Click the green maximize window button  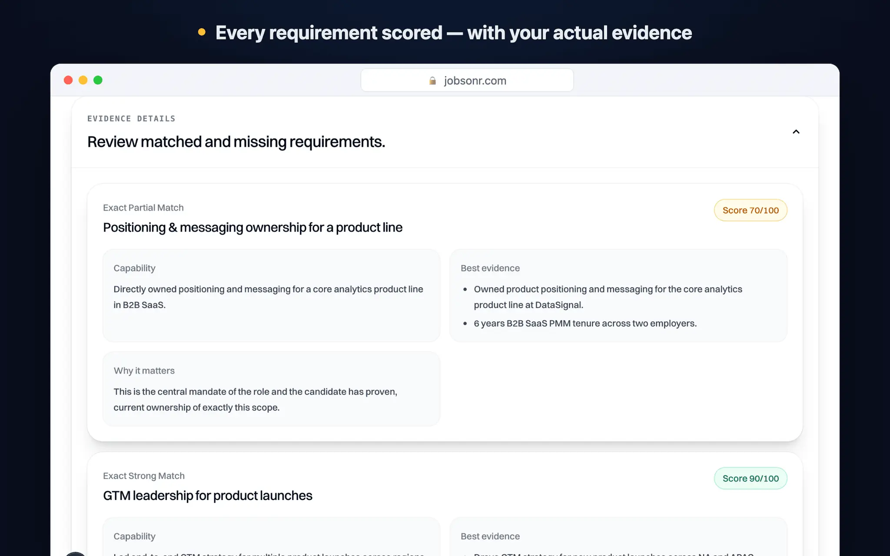pyautogui.click(x=98, y=80)
